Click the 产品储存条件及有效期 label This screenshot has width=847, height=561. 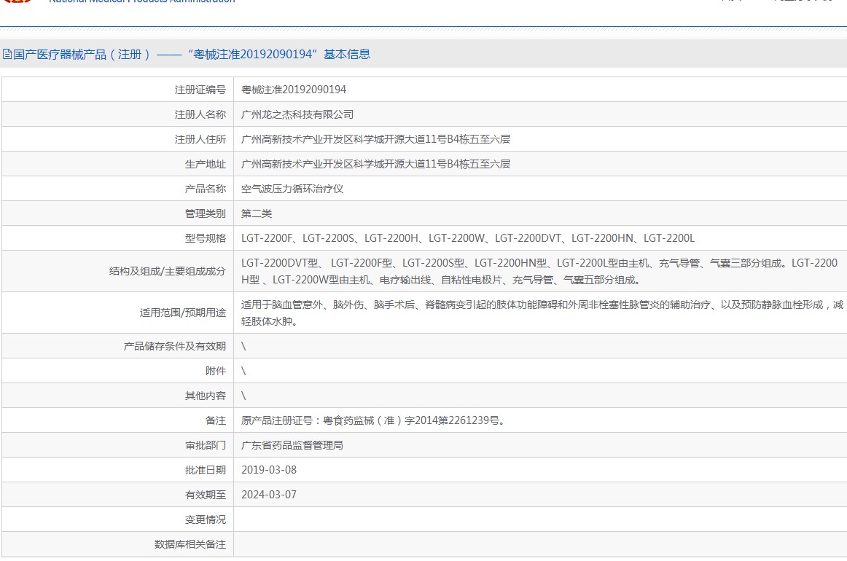(174, 346)
